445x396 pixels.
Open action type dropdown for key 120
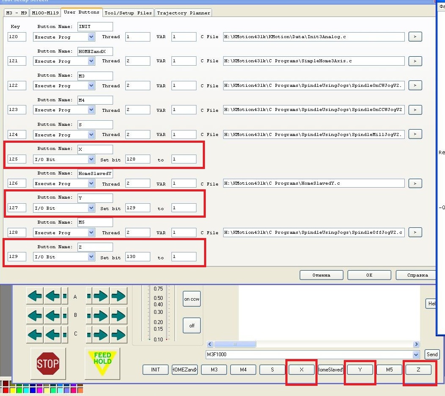91,36
